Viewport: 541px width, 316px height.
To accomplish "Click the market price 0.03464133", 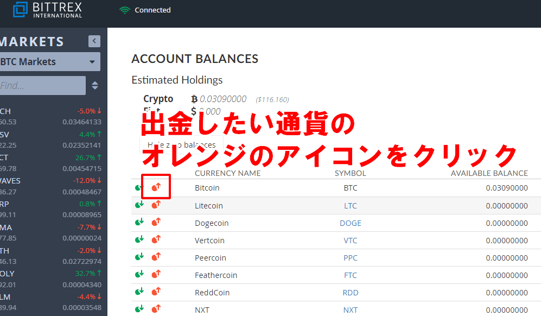I will [82, 122].
